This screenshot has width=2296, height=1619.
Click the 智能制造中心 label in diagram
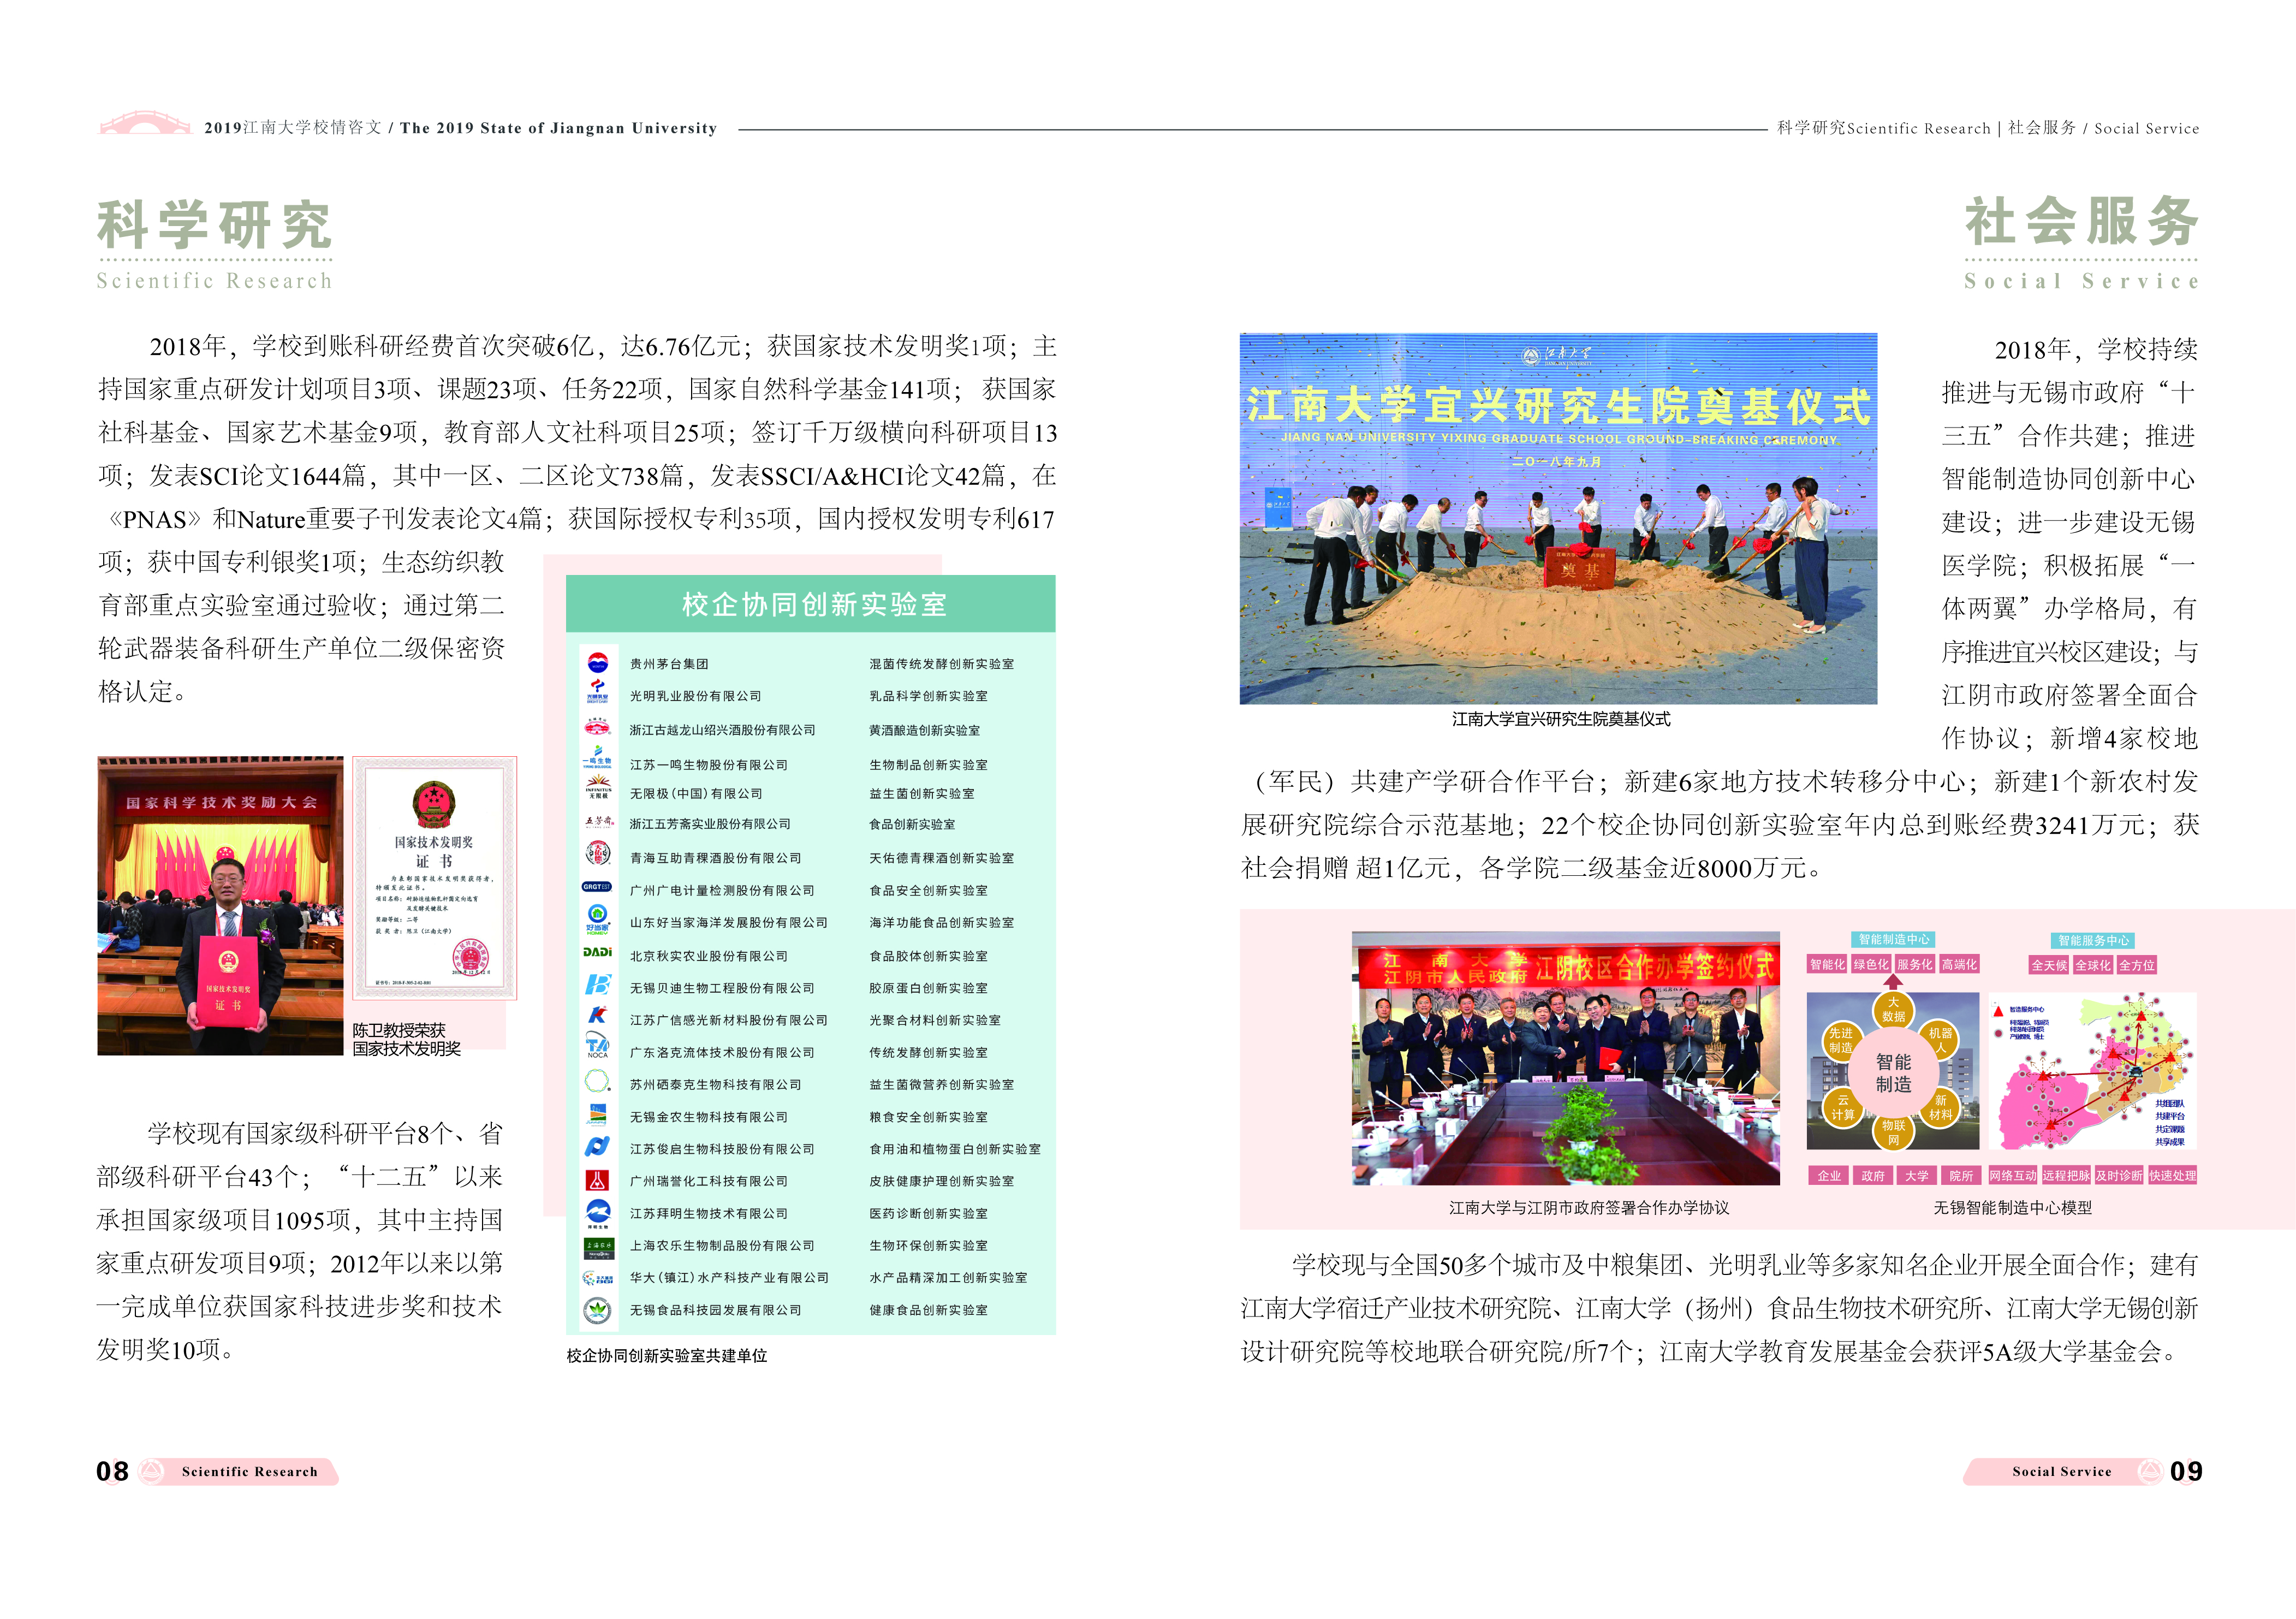click(x=1893, y=939)
